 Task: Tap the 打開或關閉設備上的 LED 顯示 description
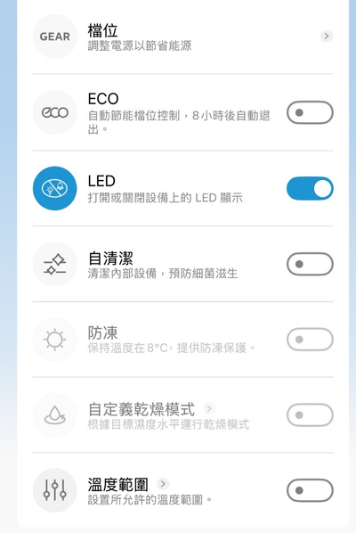tap(166, 198)
